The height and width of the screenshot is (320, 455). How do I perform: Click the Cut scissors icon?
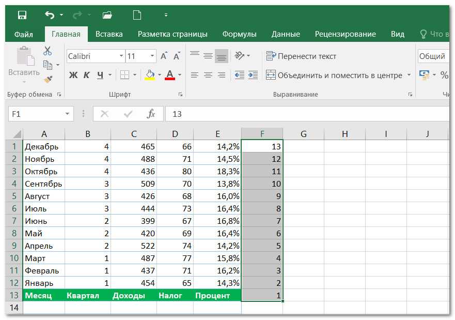click(x=48, y=51)
